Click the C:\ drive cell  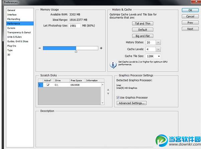point(56,85)
